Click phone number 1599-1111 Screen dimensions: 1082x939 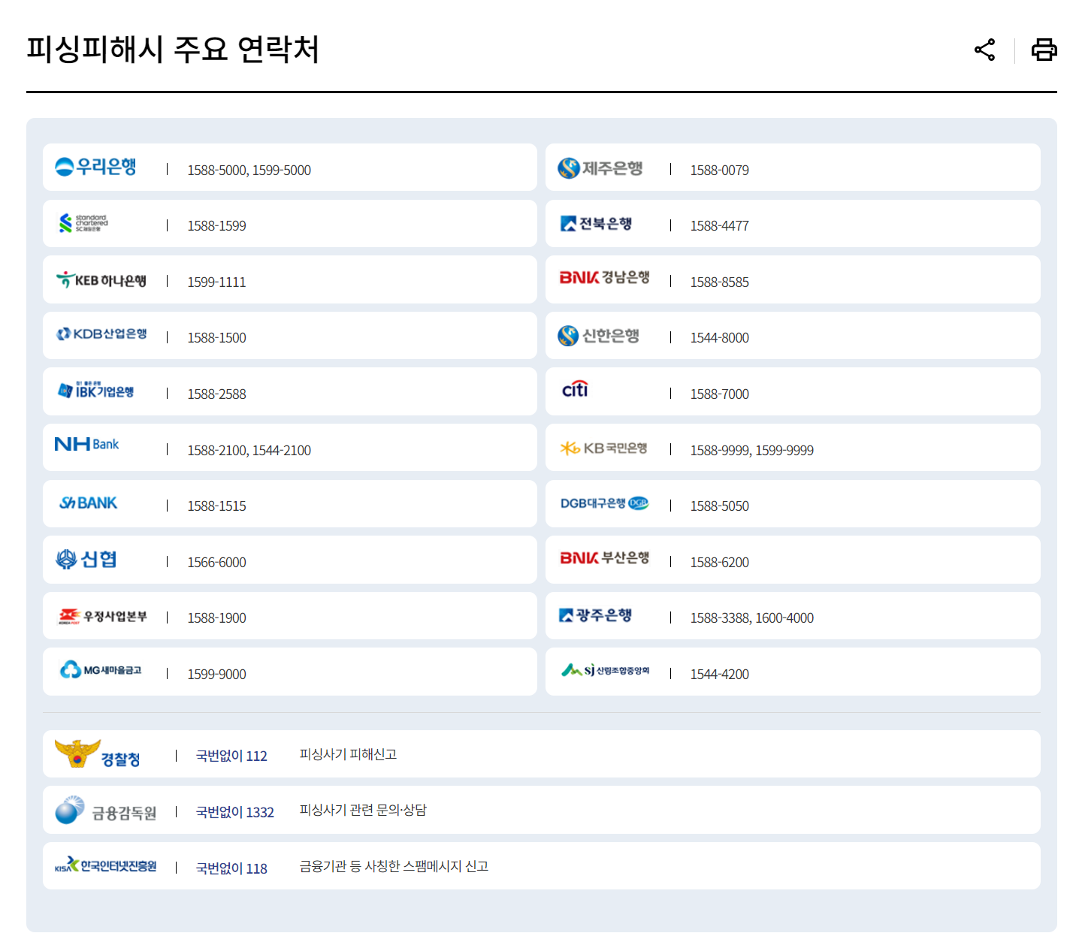[x=216, y=282]
